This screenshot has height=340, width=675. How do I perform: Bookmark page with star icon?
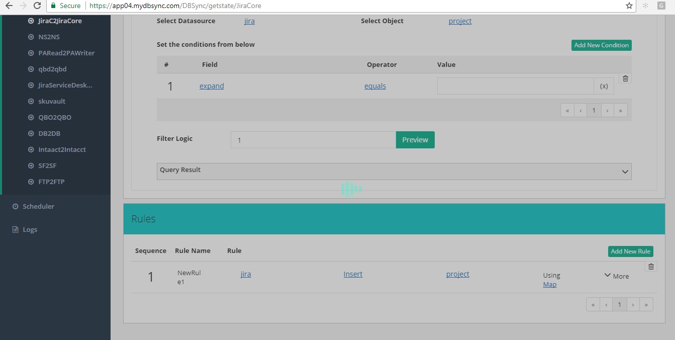point(629,6)
